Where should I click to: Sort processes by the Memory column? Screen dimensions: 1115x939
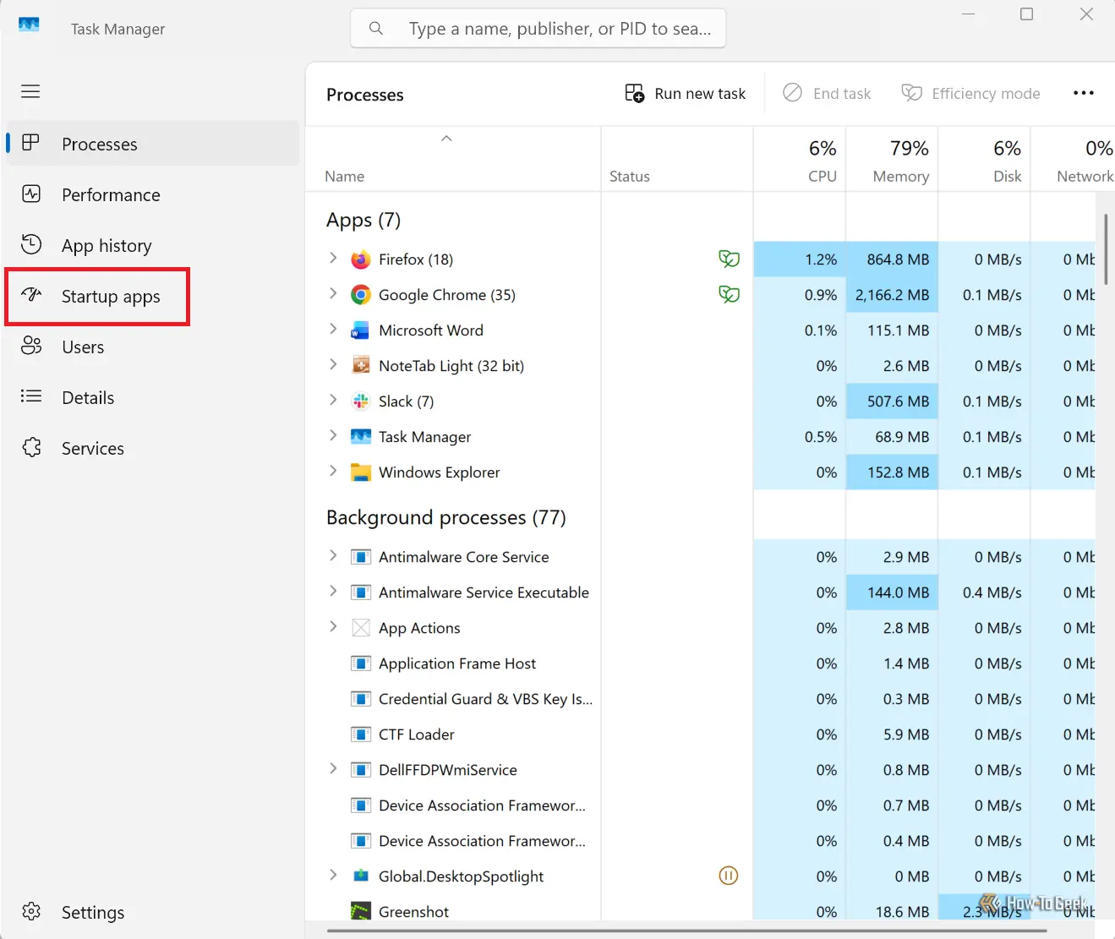[x=892, y=160]
